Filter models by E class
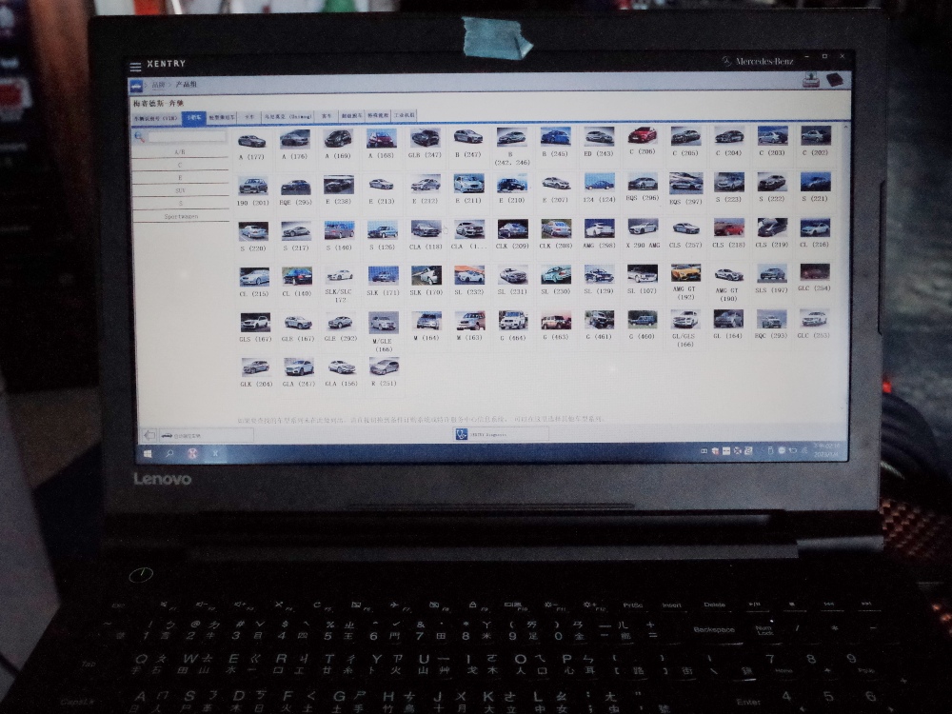952x714 pixels. (x=180, y=177)
